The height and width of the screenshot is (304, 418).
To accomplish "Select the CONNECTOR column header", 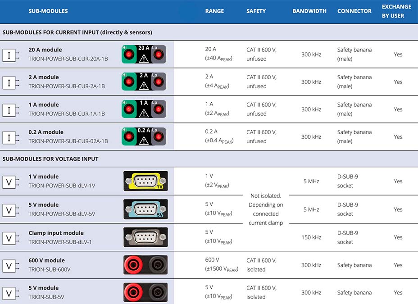I will (354, 11).
